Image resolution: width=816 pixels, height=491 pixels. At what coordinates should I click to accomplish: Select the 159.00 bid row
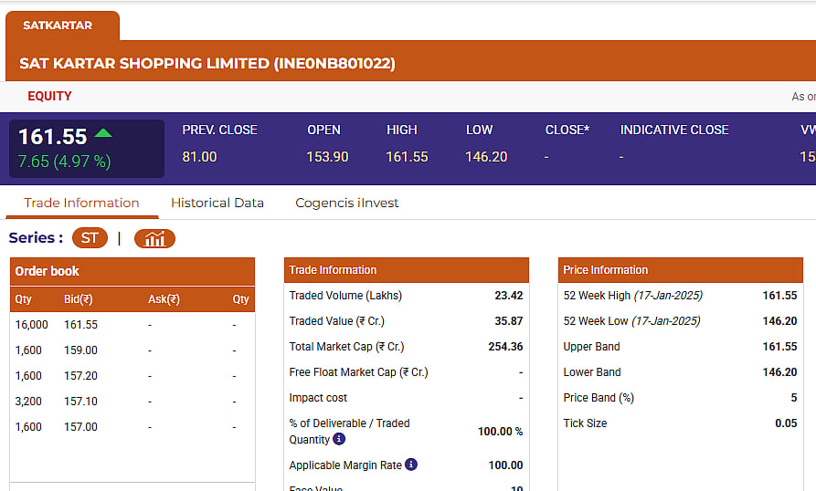tap(80, 350)
